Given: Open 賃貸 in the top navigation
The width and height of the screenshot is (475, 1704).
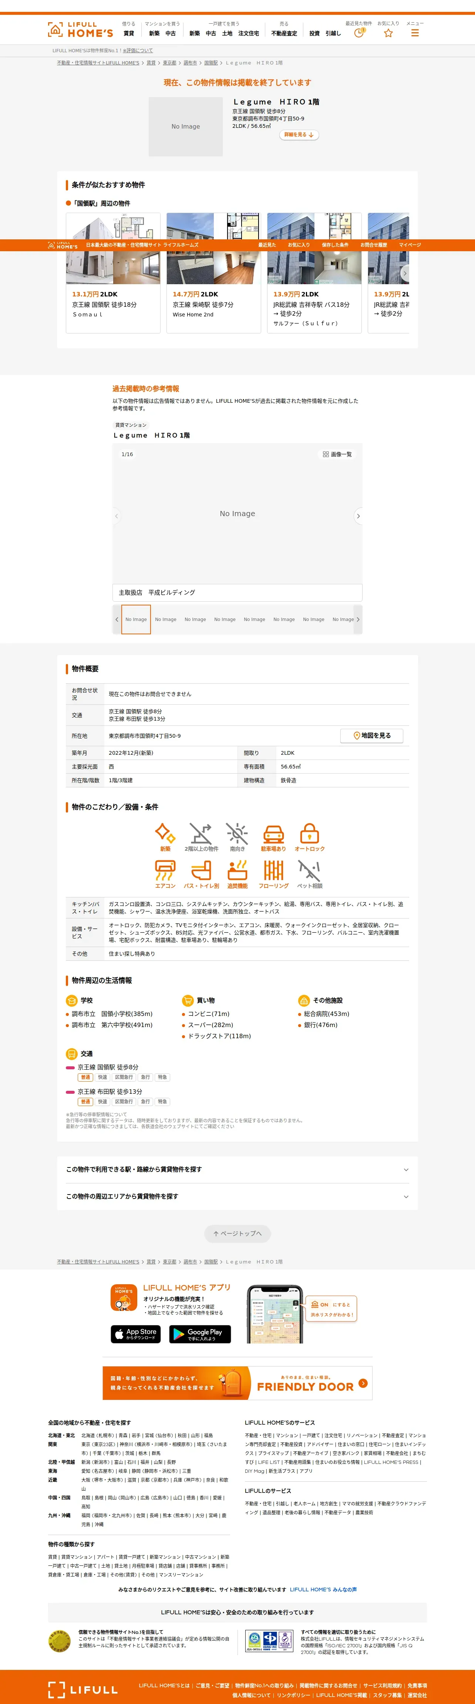Looking at the screenshot, I should [129, 33].
